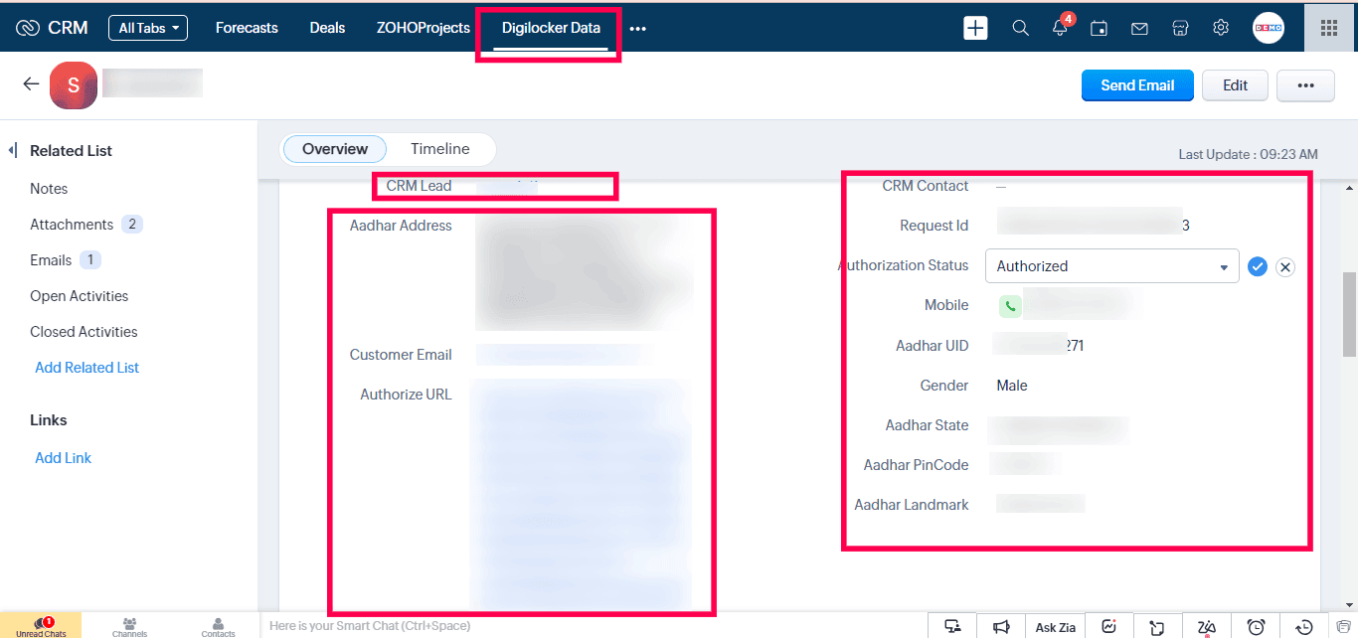Click the record's red S avatar
Screen dimensions: 1358x638
74,85
